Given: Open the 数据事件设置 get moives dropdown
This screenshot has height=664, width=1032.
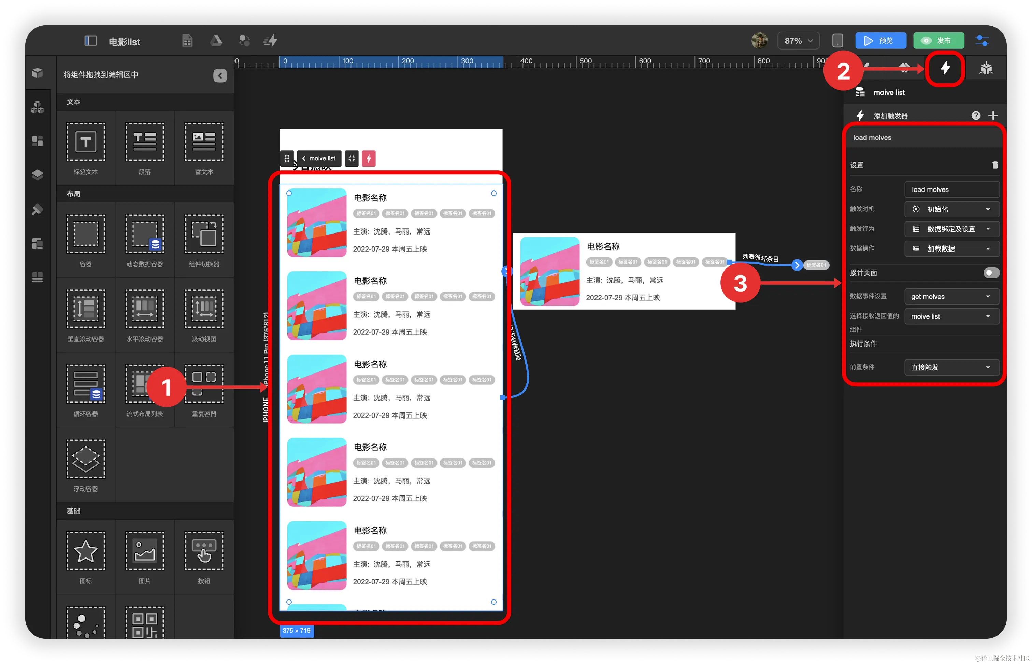Looking at the screenshot, I should (x=951, y=297).
